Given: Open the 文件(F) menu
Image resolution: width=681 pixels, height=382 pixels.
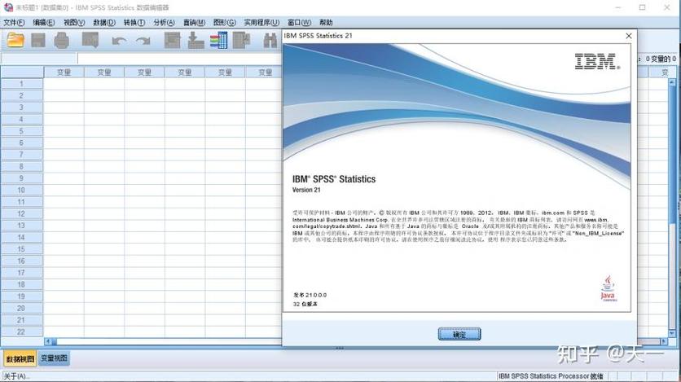Looking at the screenshot, I should click(14, 23).
